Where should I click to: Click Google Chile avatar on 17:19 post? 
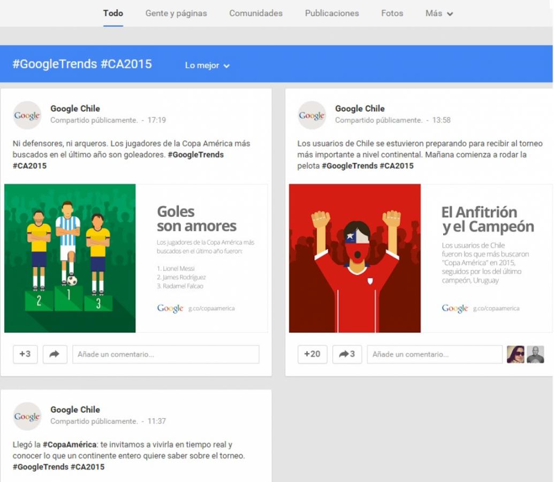coord(27,115)
